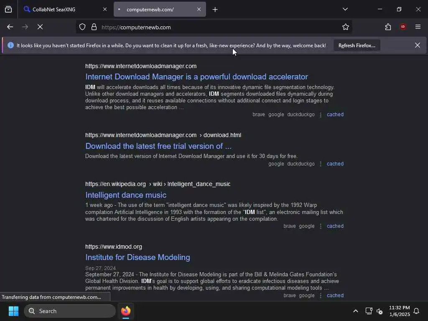
Task: Open a new tab with plus button
Action: (x=215, y=10)
